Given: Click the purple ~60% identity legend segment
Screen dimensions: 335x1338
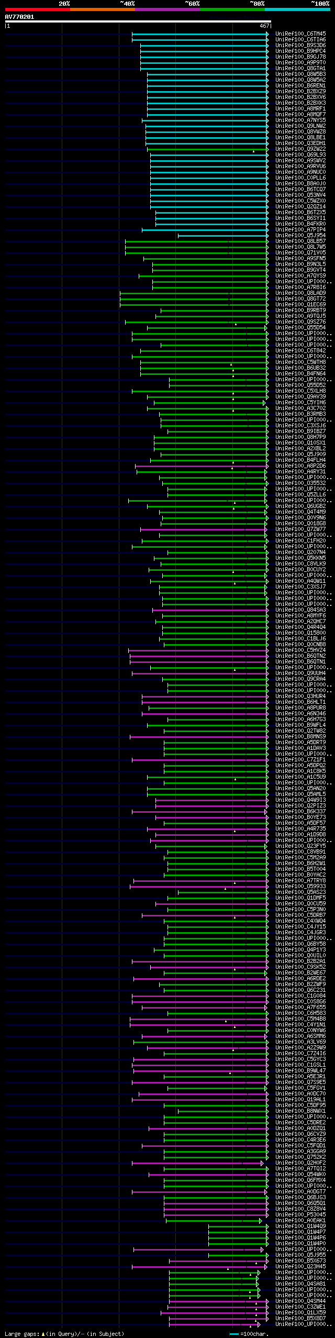Looking at the screenshot, I should (x=167, y=9).
